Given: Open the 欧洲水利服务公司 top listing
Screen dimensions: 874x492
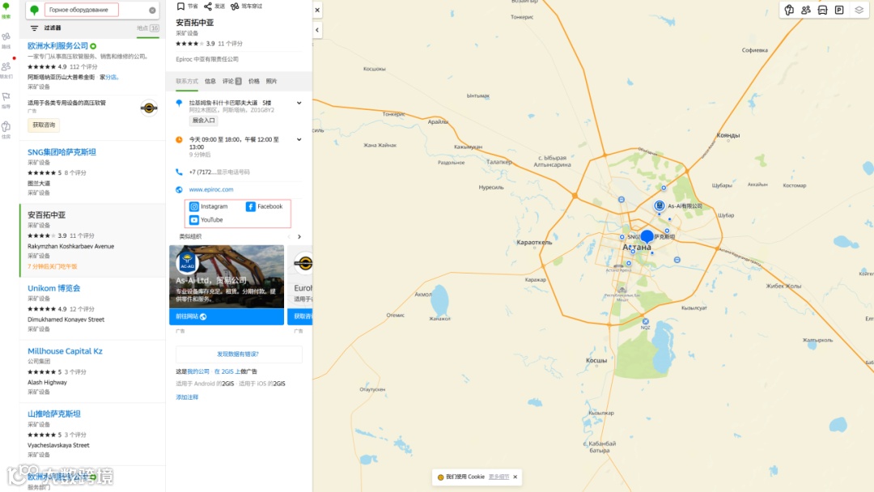Looking at the screenshot, I should (x=58, y=45).
